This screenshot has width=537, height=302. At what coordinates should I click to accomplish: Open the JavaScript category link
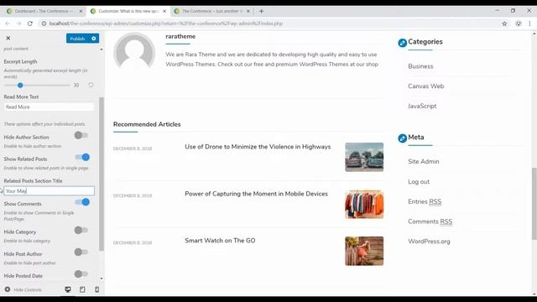[x=422, y=107]
